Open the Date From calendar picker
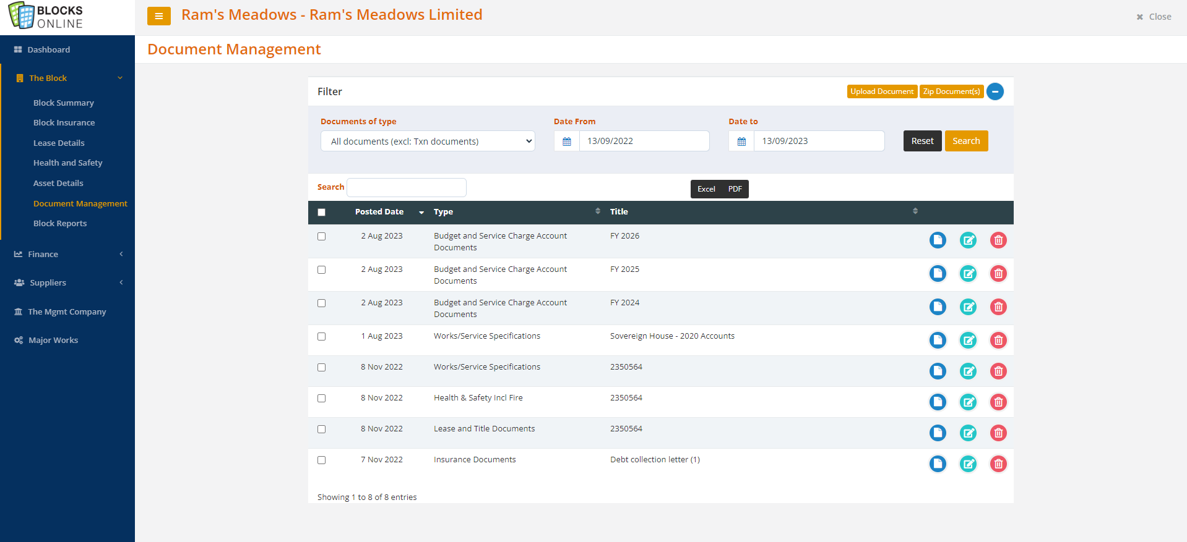The height and width of the screenshot is (542, 1187). click(567, 141)
